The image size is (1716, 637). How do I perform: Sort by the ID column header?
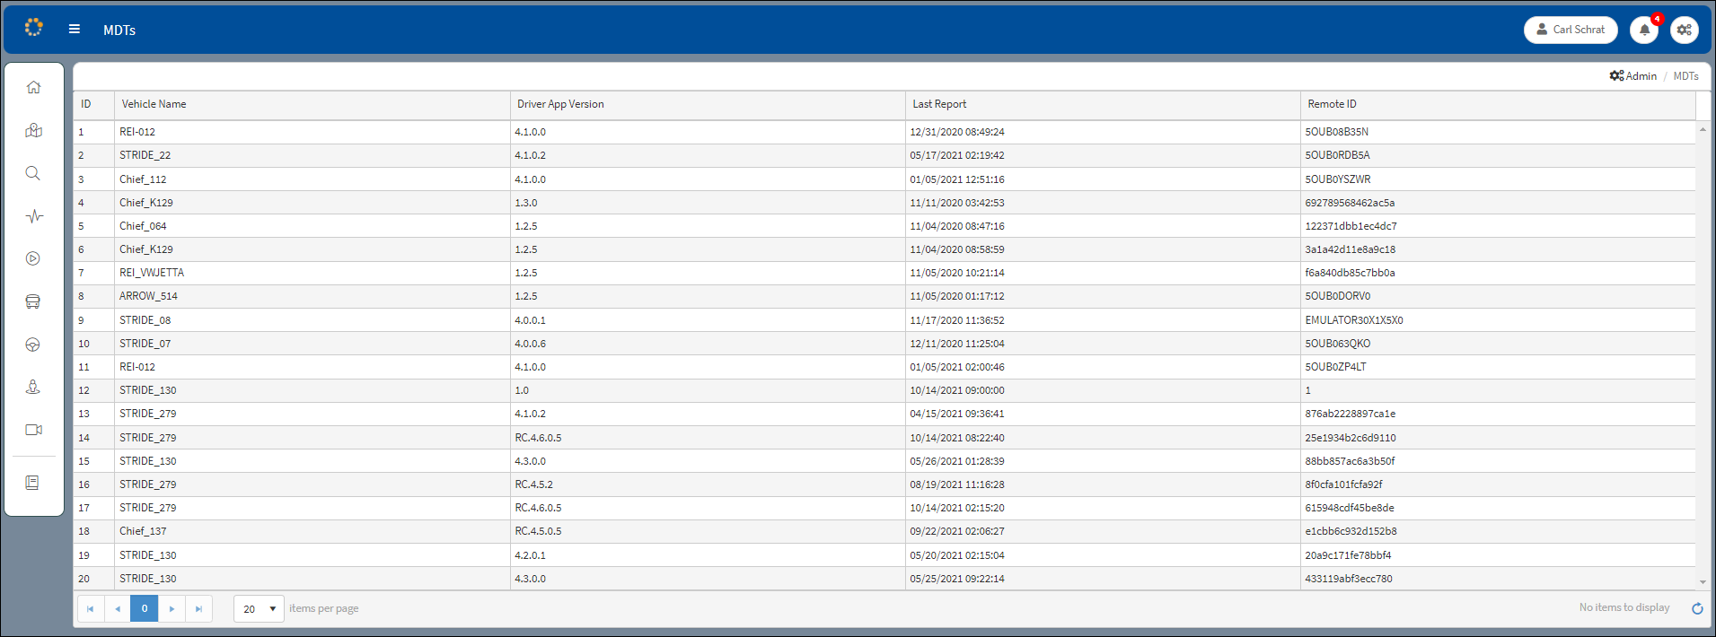(x=93, y=104)
